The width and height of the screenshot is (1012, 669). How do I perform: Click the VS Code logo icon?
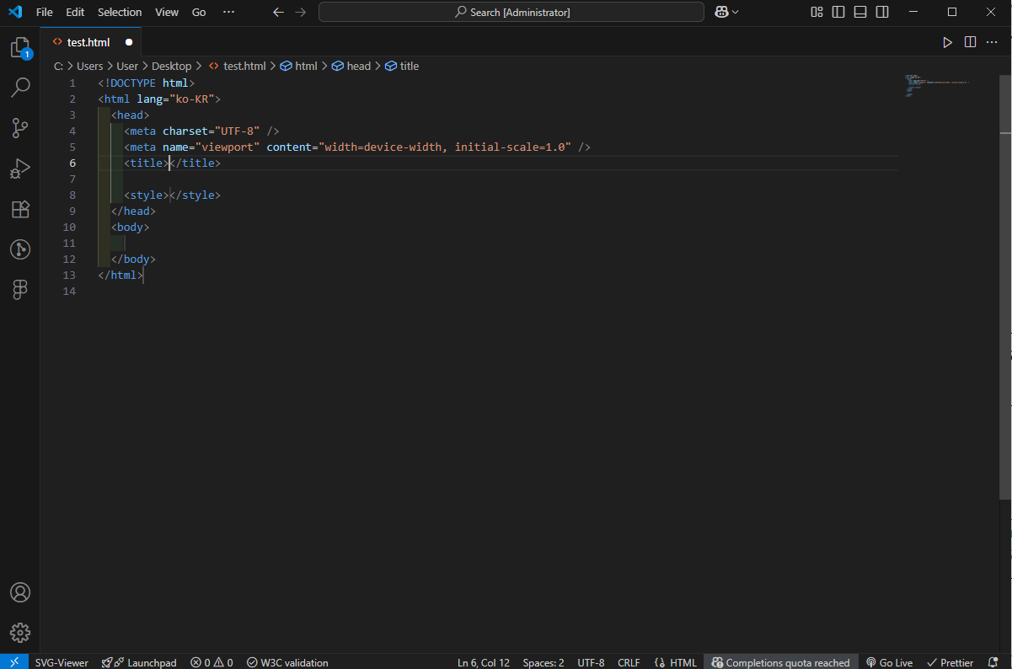[14, 12]
